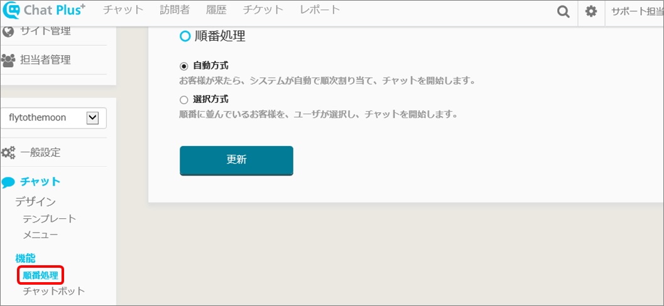
Task: Open the チケット top menu
Action: [x=263, y=10]
